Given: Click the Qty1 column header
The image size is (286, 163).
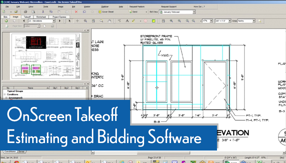Looking at the screenshot, I should (x=55, y=88).
